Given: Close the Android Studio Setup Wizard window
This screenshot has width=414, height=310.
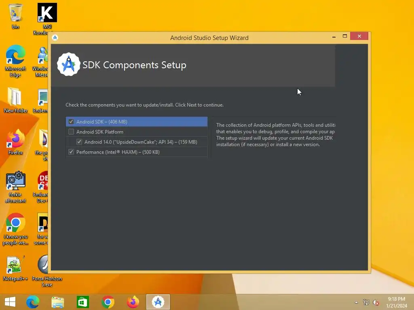Looking at the screenshot, I should 359,36.
